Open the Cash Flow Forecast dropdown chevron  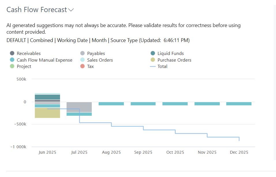[x=71, y=10]
